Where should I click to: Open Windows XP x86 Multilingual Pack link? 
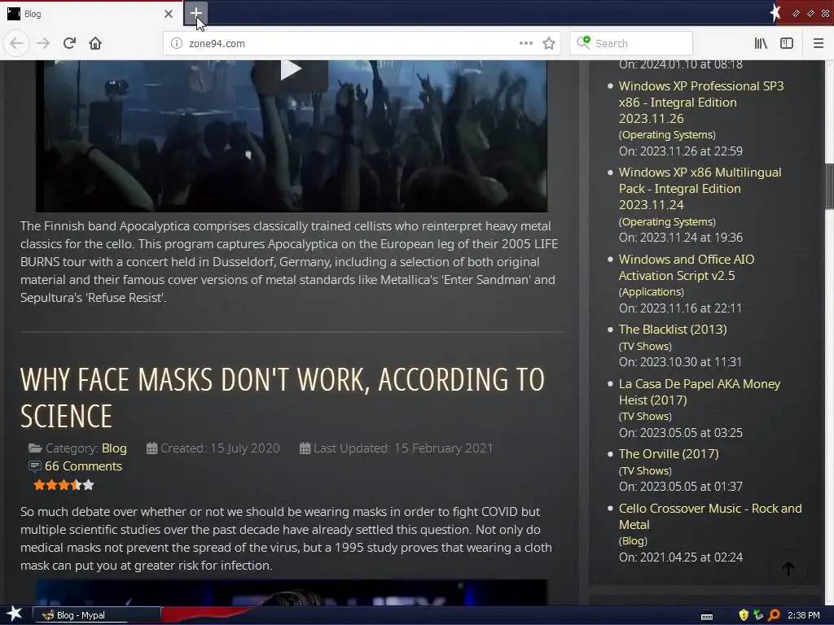pyautogui.click(x=700, y=189)
